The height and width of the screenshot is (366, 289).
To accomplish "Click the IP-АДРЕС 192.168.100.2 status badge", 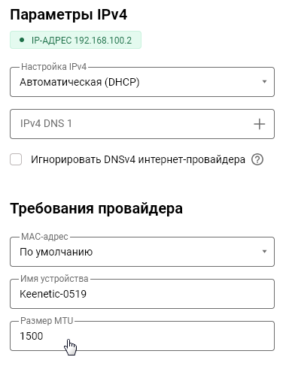I will pos(75,40).
